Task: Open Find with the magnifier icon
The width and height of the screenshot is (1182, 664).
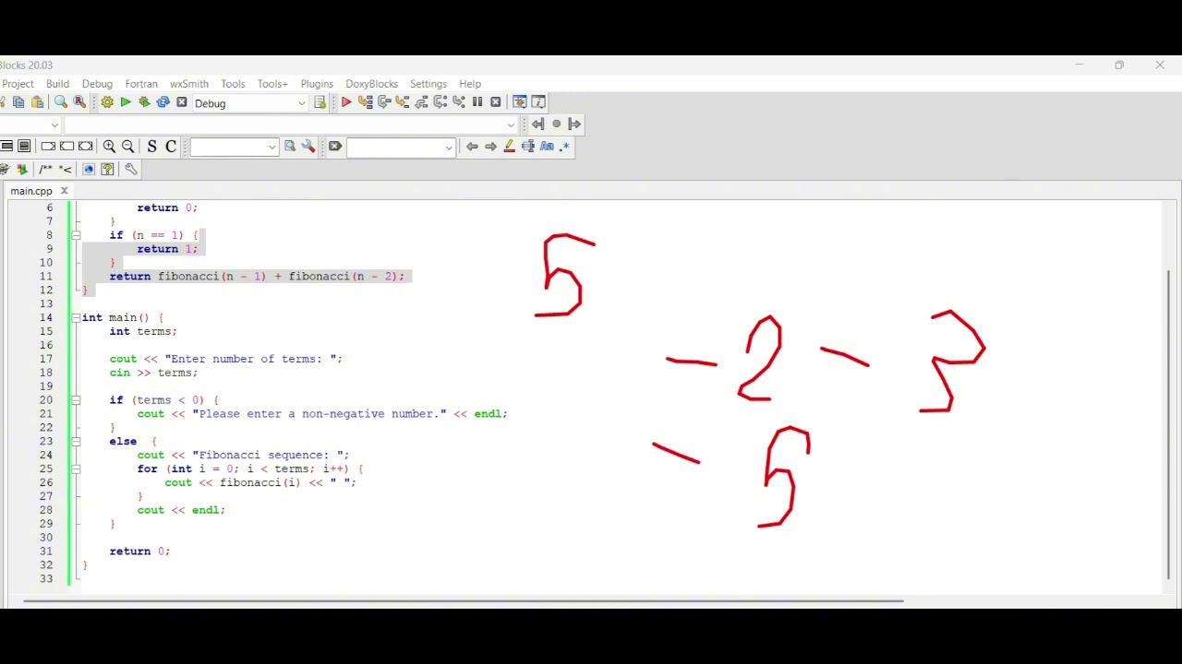Action: click(x=61, y=102)
